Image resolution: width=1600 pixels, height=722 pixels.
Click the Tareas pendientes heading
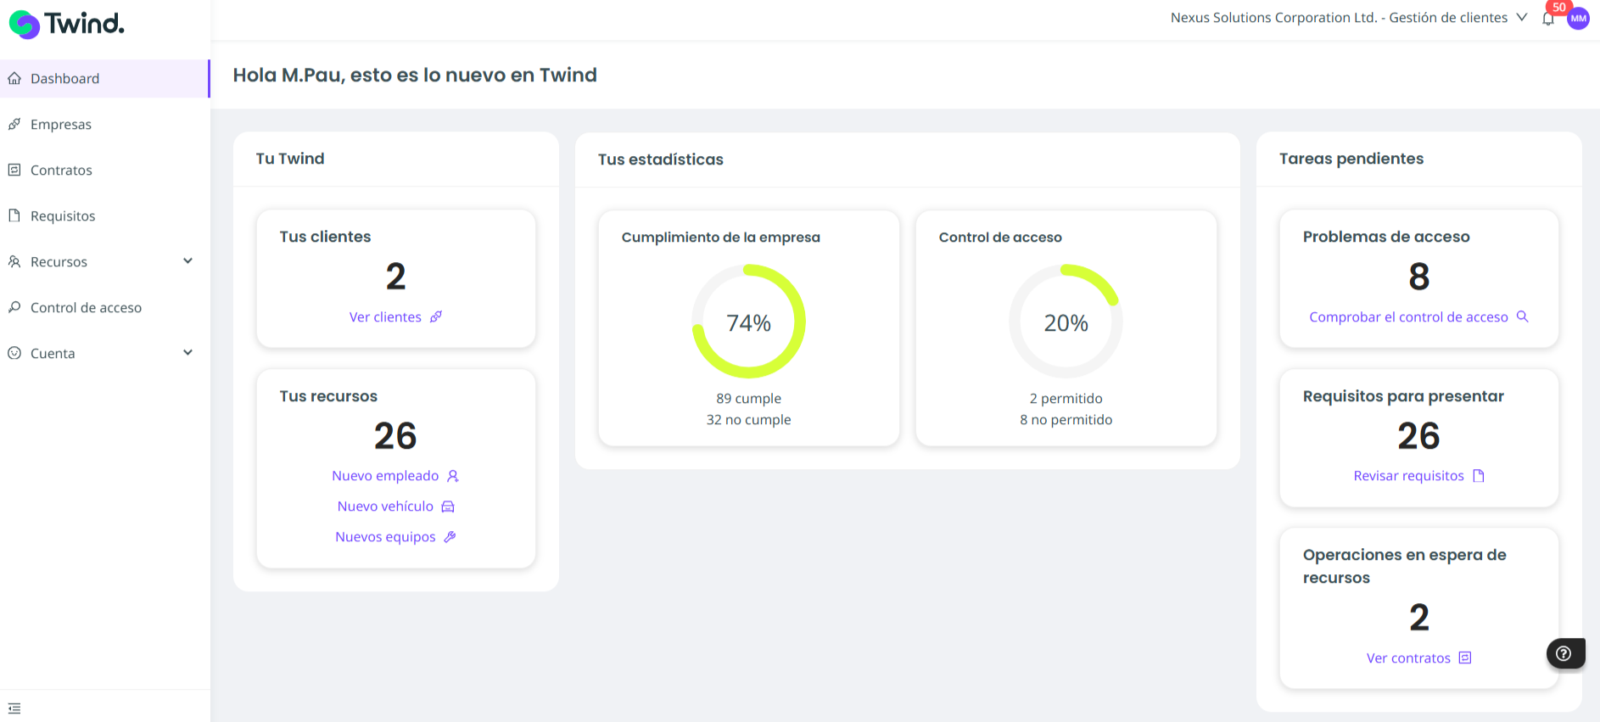1351,159
